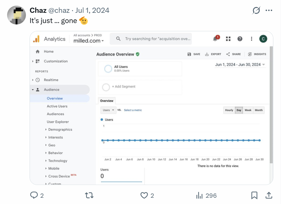Select the Overview tab
The width and height of the screenshot is (281, 204).
(x=107, y=101)
